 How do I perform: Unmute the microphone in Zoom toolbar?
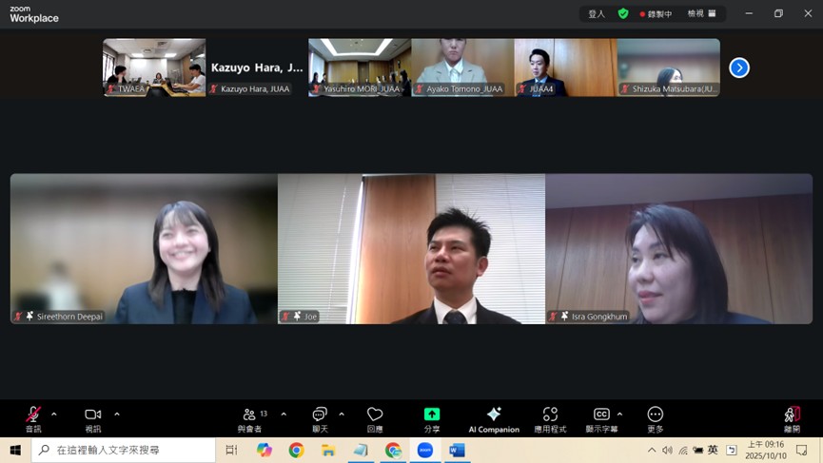click(x=33, y=415)
